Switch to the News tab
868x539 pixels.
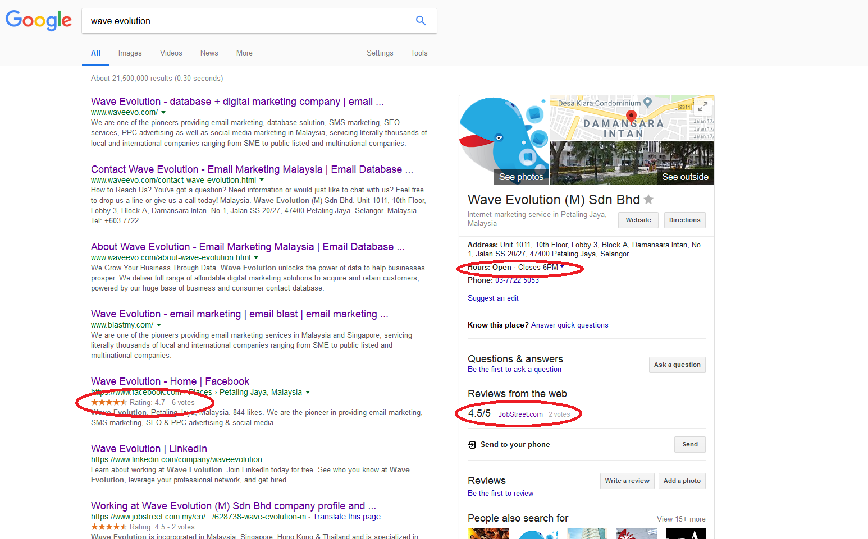(209, 53)
